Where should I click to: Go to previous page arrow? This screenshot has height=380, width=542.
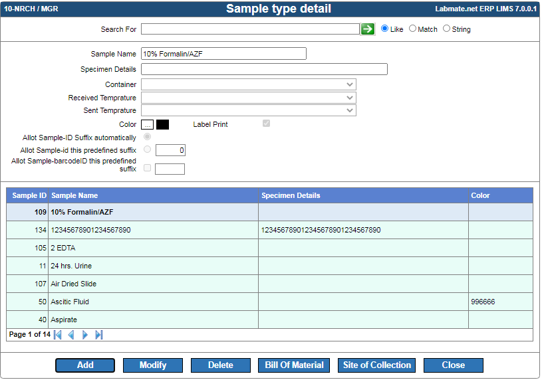click(x=71, y=335)
